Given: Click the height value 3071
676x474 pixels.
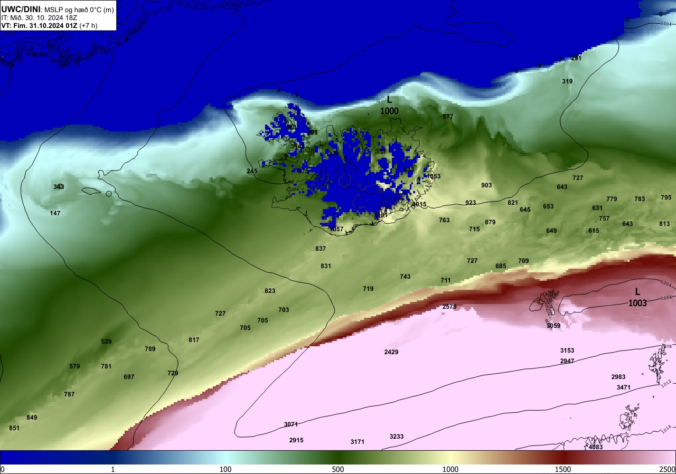Looking at the screenshot, I should click(x=291, y=424).
